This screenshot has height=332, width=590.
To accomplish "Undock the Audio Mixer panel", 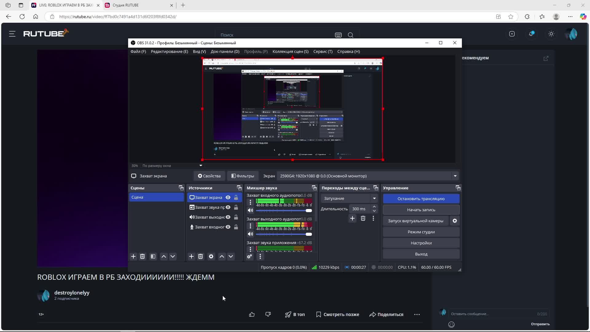I will (x=314, y=188).
